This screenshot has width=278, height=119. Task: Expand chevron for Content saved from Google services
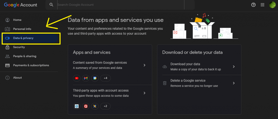point(144,65)
